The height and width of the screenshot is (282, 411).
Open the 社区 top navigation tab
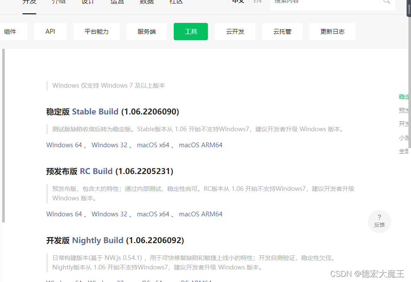click(x=176, y=2)
